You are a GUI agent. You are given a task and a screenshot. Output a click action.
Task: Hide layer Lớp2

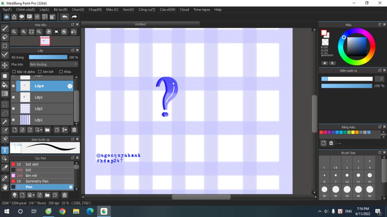point(13,109)
